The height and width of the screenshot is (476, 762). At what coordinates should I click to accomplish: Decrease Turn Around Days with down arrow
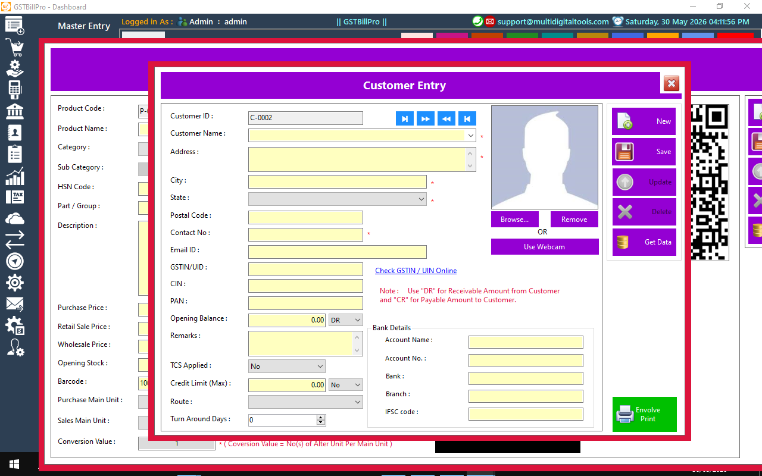coord(321,422)
